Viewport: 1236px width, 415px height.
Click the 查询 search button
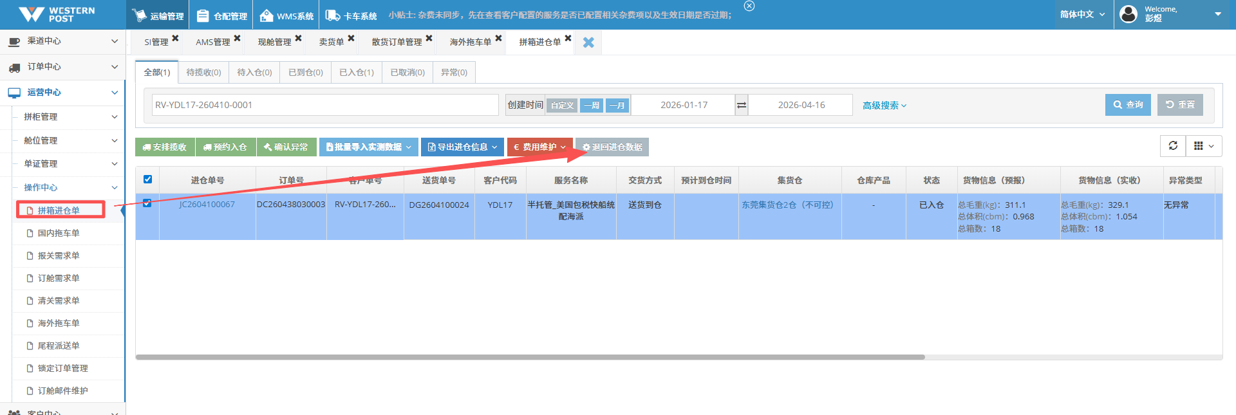coord(1128,105)
